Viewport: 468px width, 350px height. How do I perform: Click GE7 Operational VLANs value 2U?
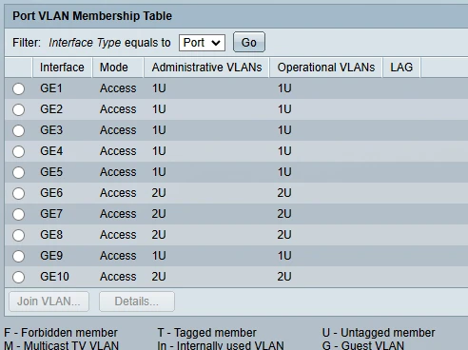click(x=284, y=214)
